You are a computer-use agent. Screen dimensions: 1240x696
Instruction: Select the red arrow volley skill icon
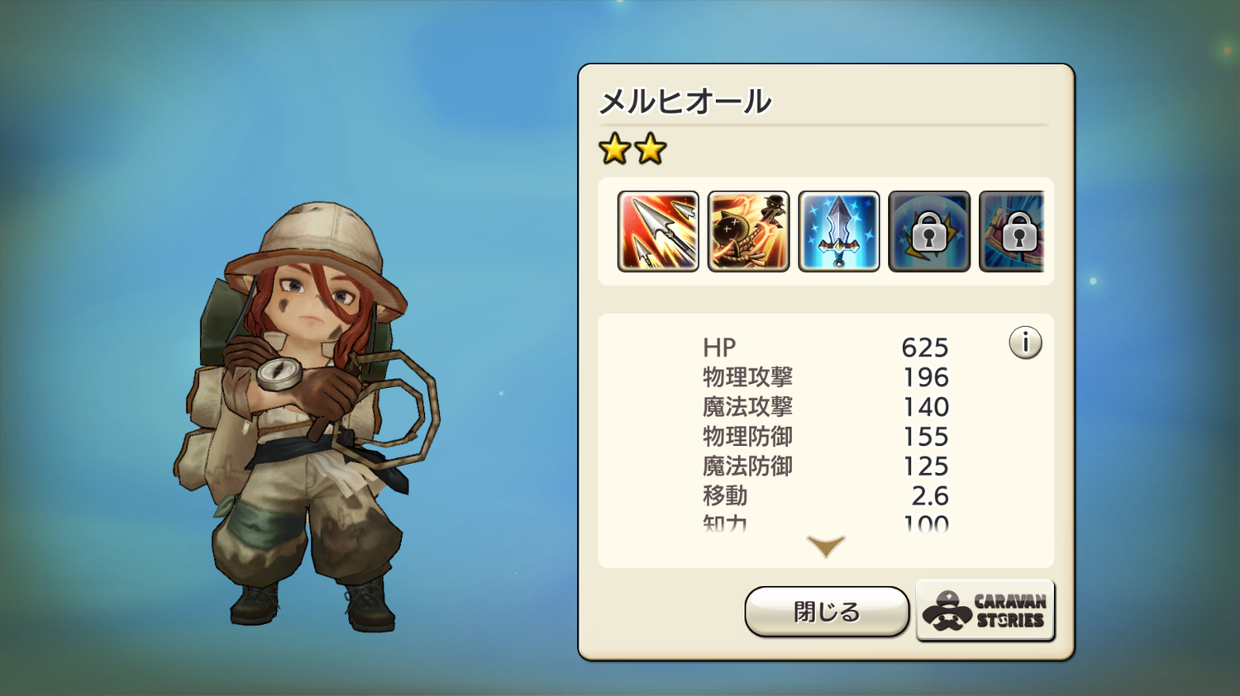[x=658, y=231]
